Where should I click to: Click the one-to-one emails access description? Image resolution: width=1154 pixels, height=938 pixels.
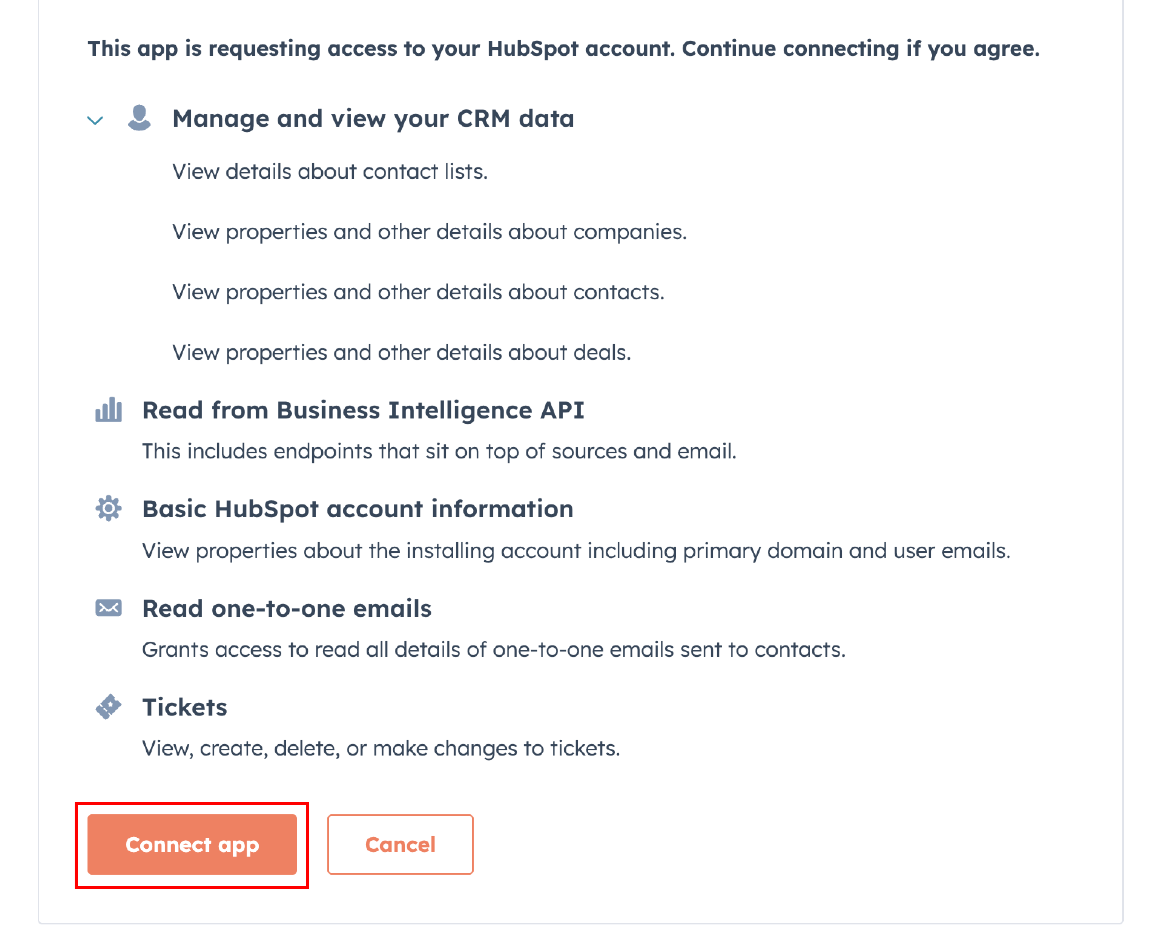pos(494,650)
